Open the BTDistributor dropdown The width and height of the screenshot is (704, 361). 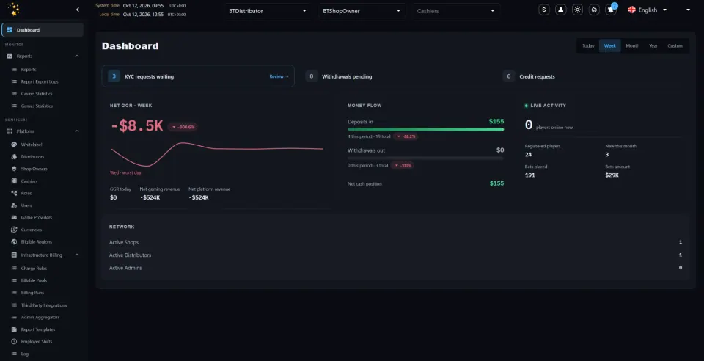click(x=268, y=11)
